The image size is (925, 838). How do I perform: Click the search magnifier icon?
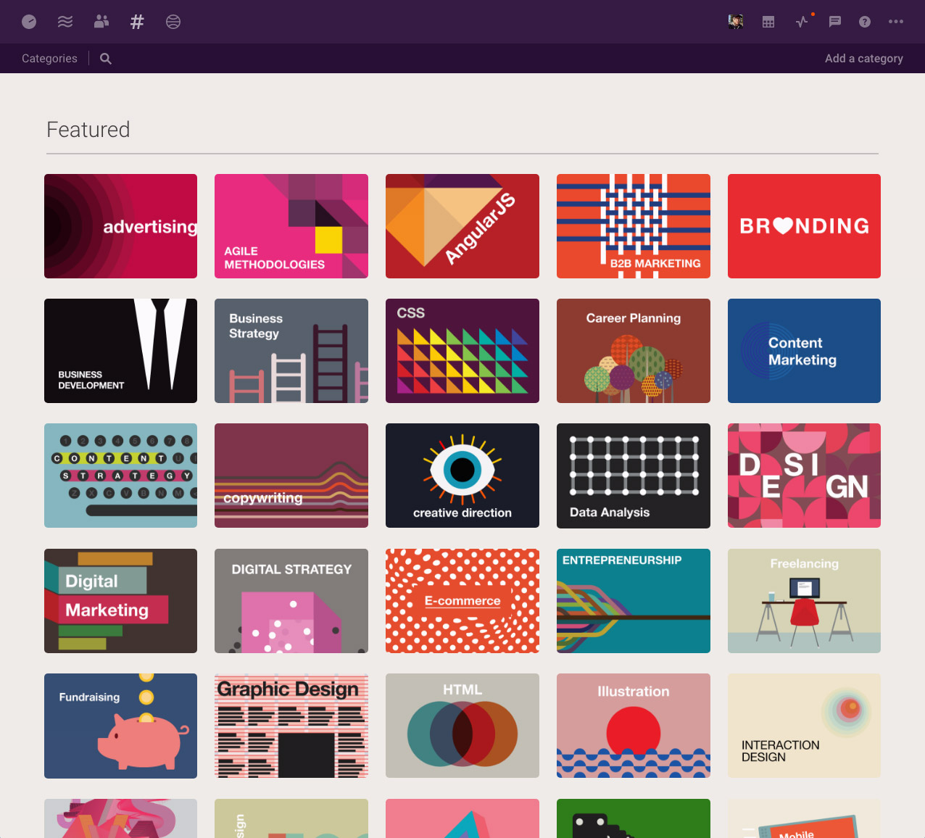pyautogui.click(x=106, y=59)
